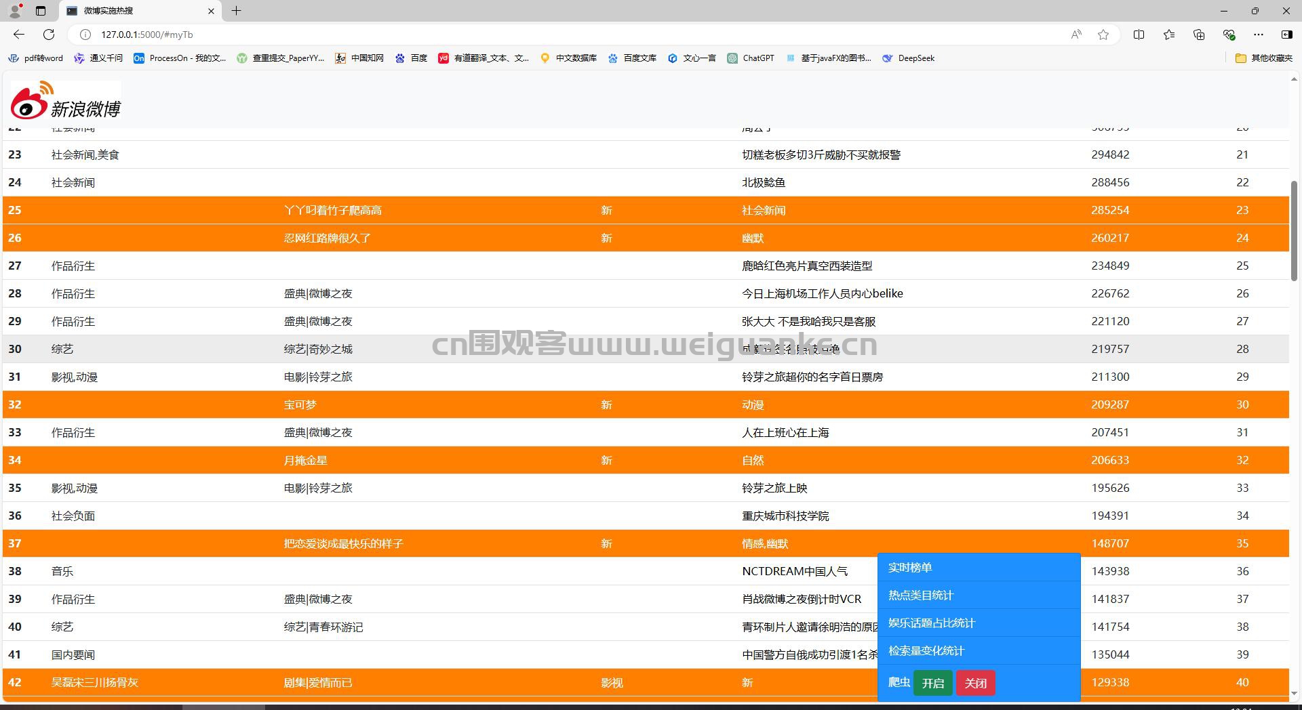The height and width of the screenshot is (710, 1302).
Task: Open the split screen icon
Action: click(x=1139, y=35)
